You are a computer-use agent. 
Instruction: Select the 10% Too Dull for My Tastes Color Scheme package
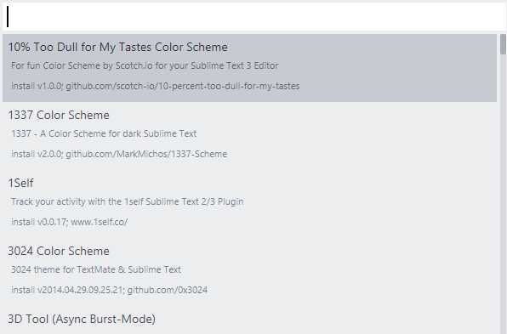(249, 68)
